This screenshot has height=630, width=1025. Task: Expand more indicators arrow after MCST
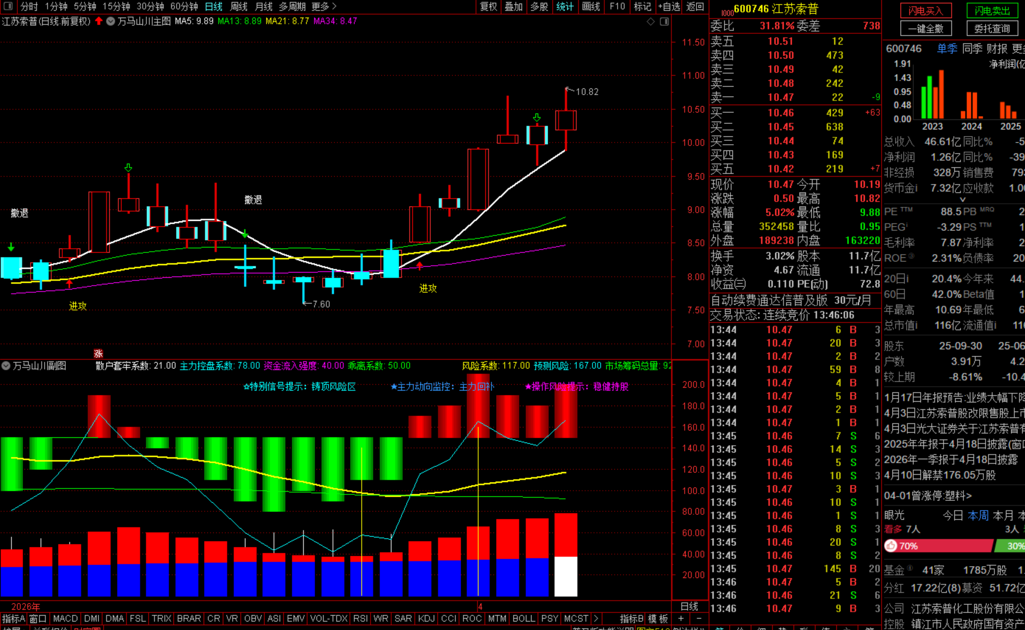(x=596, y=618)
